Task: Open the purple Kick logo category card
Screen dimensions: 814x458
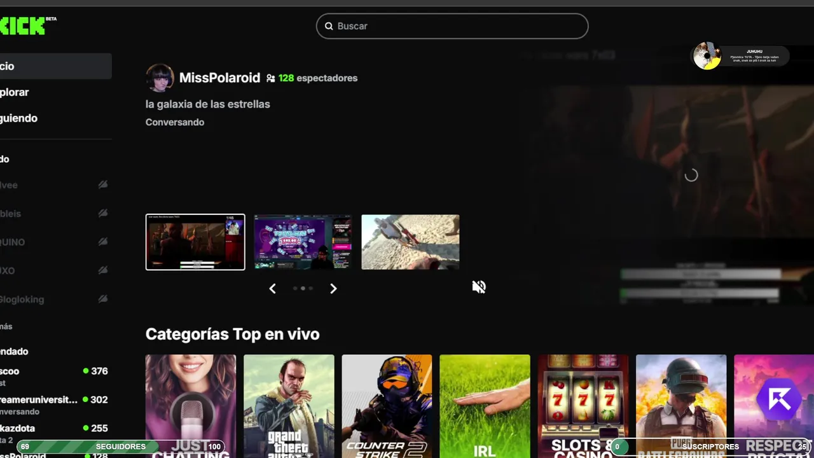Action: pos(774,406)
